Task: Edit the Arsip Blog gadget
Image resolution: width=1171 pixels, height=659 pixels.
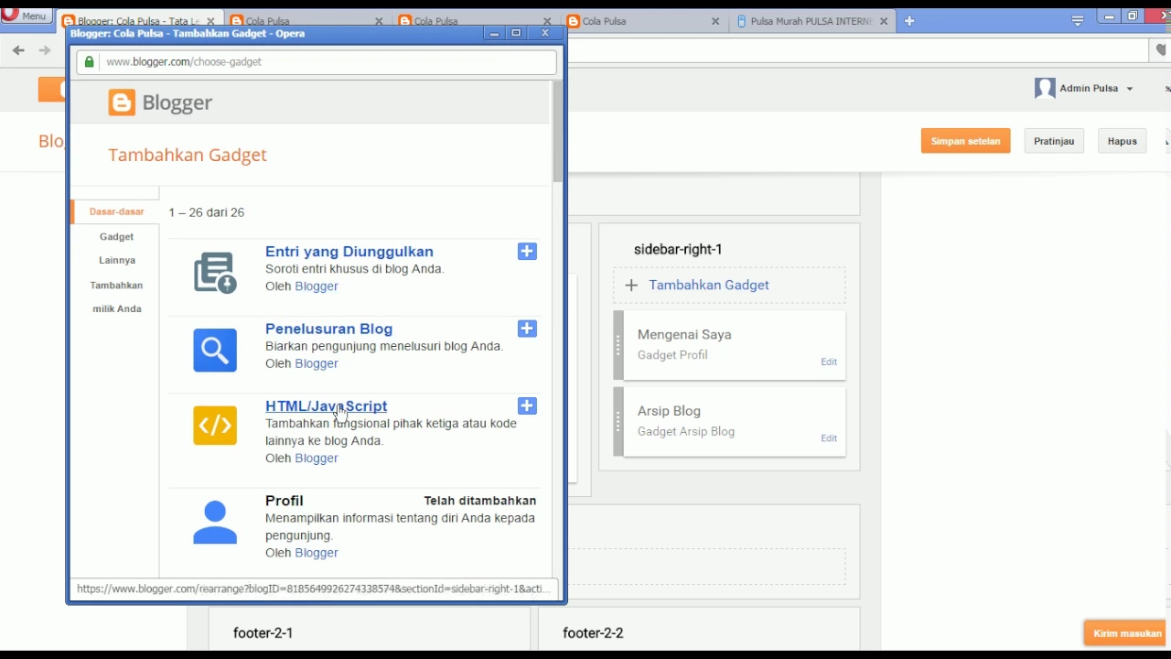Action: coord(829,438)
